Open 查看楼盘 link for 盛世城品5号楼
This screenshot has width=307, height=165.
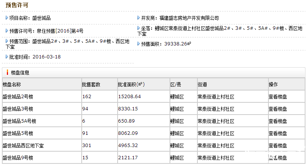click(x=278, y=133)
